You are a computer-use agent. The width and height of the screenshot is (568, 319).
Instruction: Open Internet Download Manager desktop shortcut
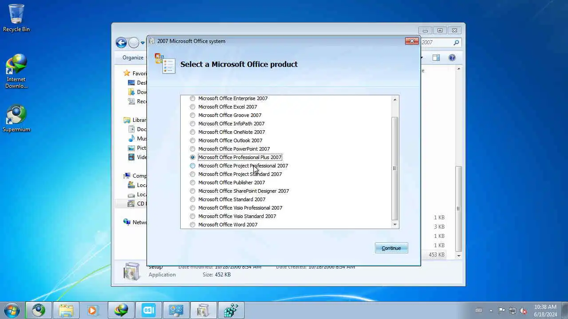coord(16,71)
